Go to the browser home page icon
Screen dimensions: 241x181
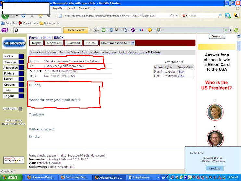pos(40,16)
